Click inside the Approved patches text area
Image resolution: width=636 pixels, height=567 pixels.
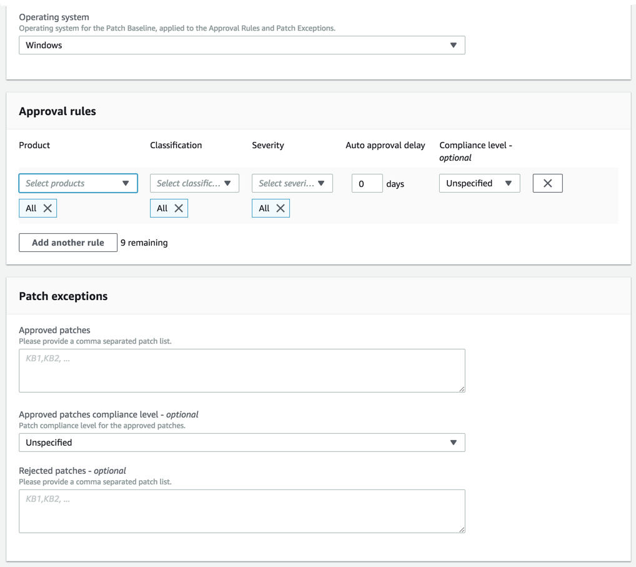(x=242, y=370)
